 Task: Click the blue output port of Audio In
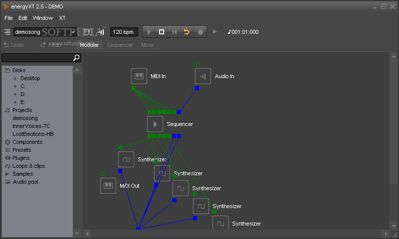(197, 88)
